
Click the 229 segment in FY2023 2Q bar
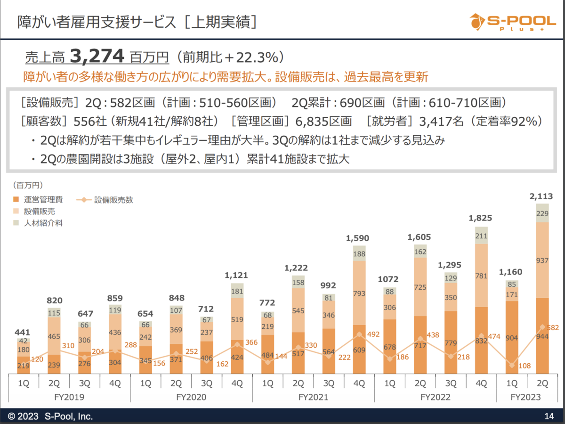[542, 213]
